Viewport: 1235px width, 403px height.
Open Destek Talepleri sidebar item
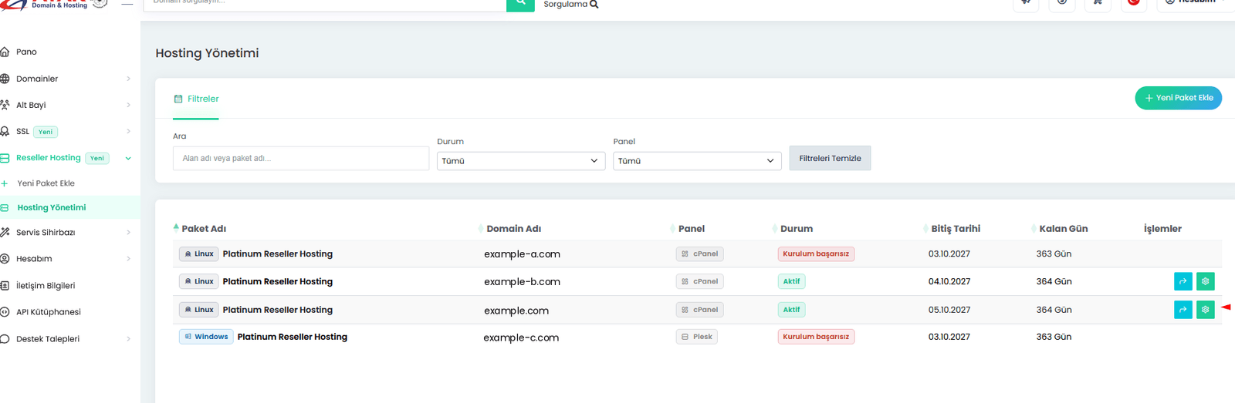pyautogui.click(x=48, y=339)
